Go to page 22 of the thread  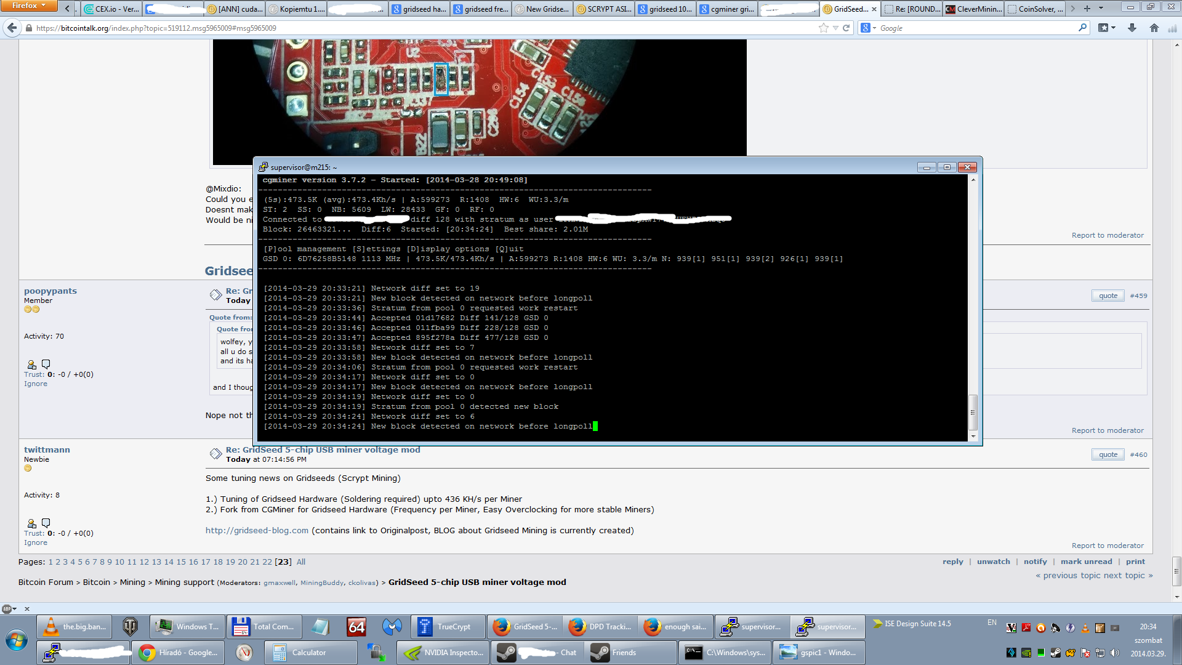click(267, 562)
